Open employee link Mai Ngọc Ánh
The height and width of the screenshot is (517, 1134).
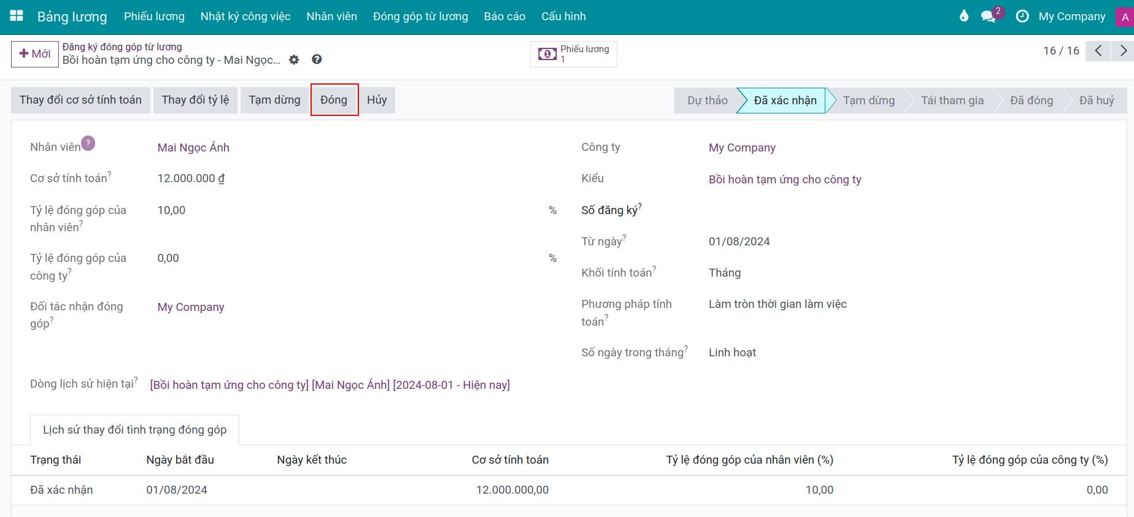point(193,148)
